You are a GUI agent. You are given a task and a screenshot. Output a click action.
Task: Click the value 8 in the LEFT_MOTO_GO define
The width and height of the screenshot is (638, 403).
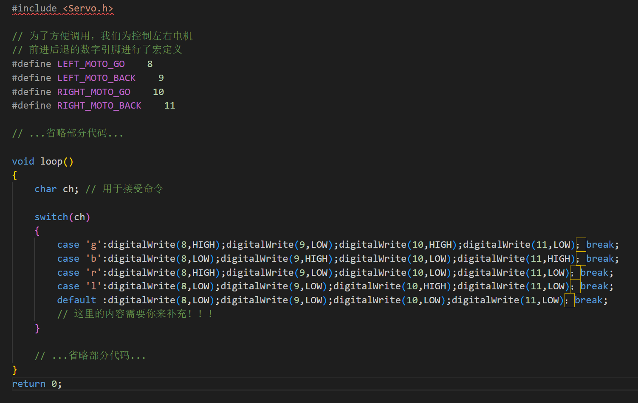pyautogui.click(x=150, y=64)
